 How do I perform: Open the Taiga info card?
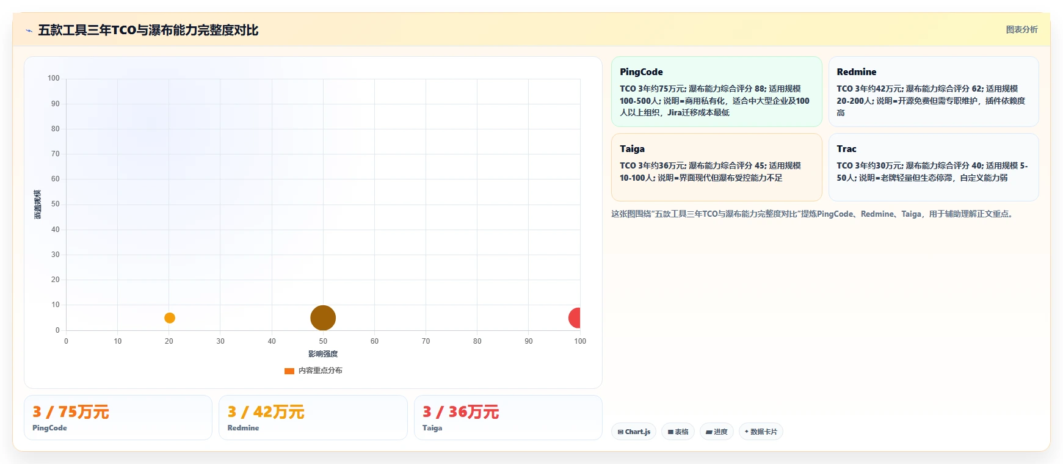tap(717, 167)
